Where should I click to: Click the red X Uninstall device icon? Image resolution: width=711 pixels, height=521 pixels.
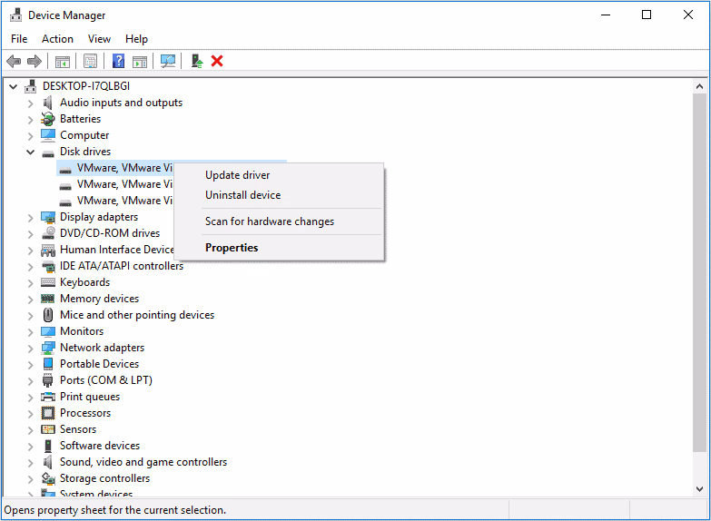(217, 61)
